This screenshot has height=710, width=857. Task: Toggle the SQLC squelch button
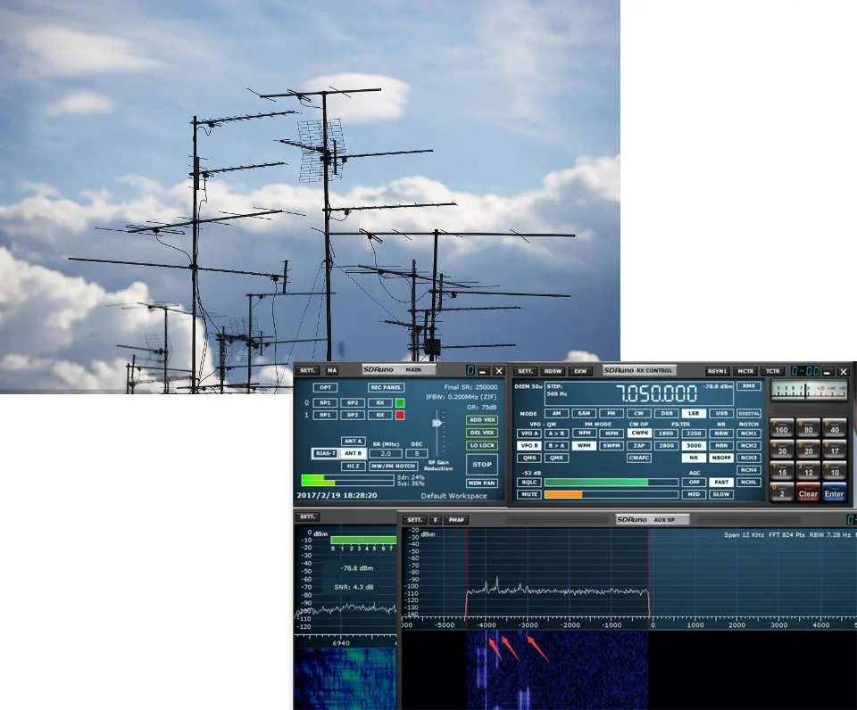click(529, 483)
